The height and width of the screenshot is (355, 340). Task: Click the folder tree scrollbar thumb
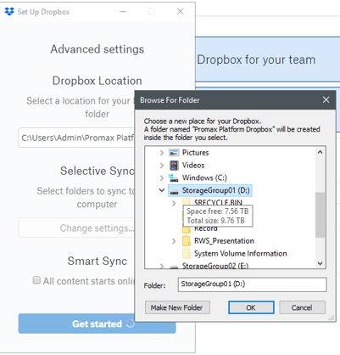click(x=320, y=215)
